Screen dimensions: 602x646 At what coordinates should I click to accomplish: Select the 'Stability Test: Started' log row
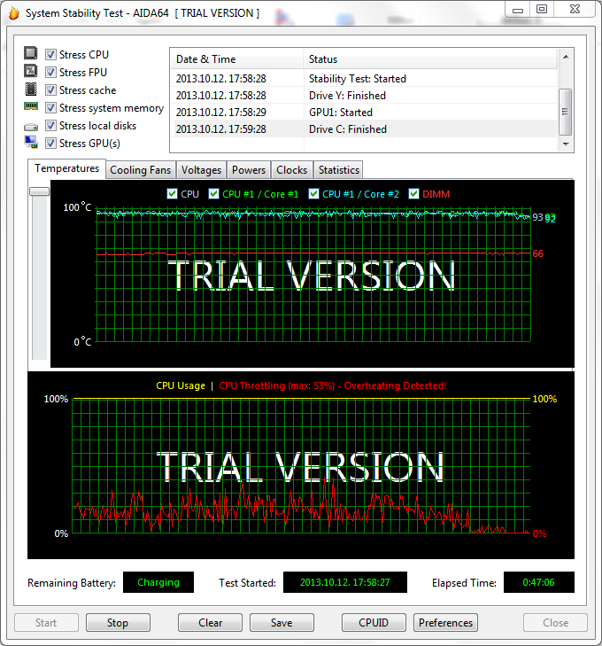(364, 78)
